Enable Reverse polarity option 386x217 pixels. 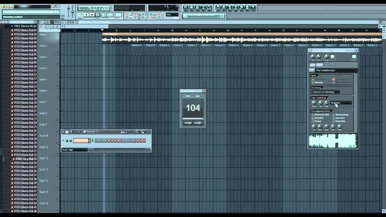pos(340,115)
